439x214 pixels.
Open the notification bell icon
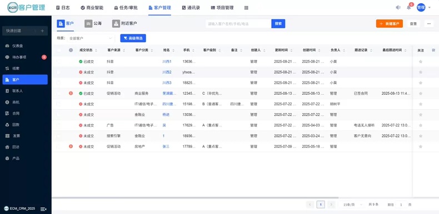[409, 8]
